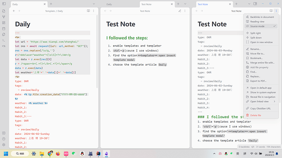This screenshot has width=282, height=158.
Task: Toggle editing mode pencil in middle pane
Action: pos(180,11)
